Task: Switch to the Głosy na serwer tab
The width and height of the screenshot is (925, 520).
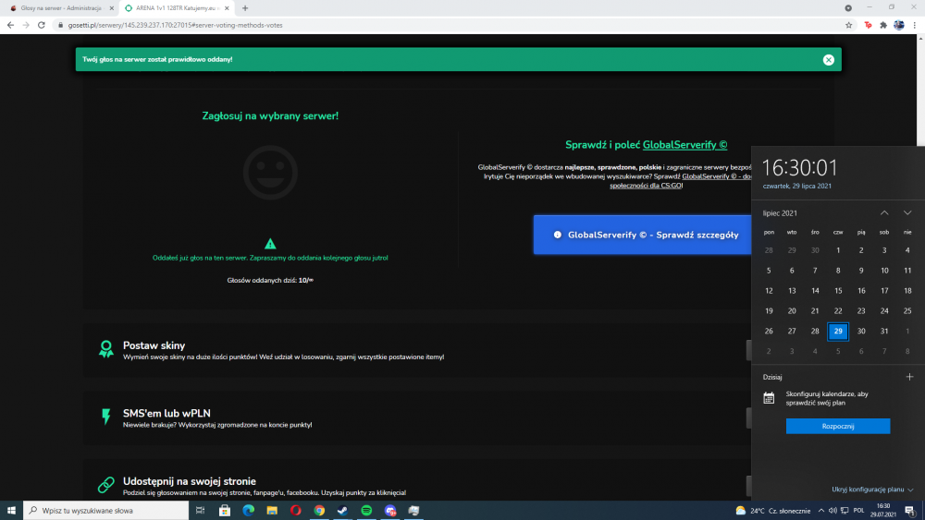Action: (x=59, y=8)
